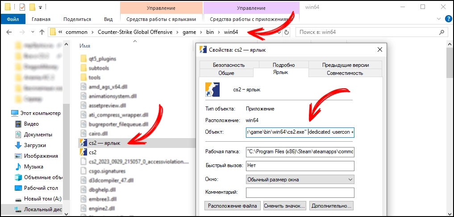Open the Explorer help icon
Screen dimensions: 454x217
pyautogui.click(x=448, y=19)
